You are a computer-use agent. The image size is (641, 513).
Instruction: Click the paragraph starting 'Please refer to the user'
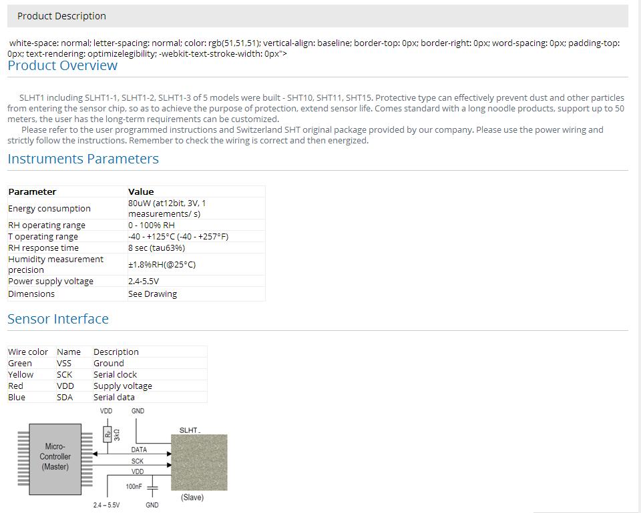coord(305,135)
